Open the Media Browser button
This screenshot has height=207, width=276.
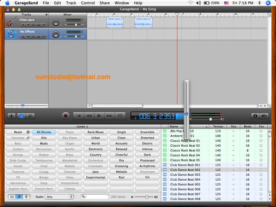pos(264,116)
